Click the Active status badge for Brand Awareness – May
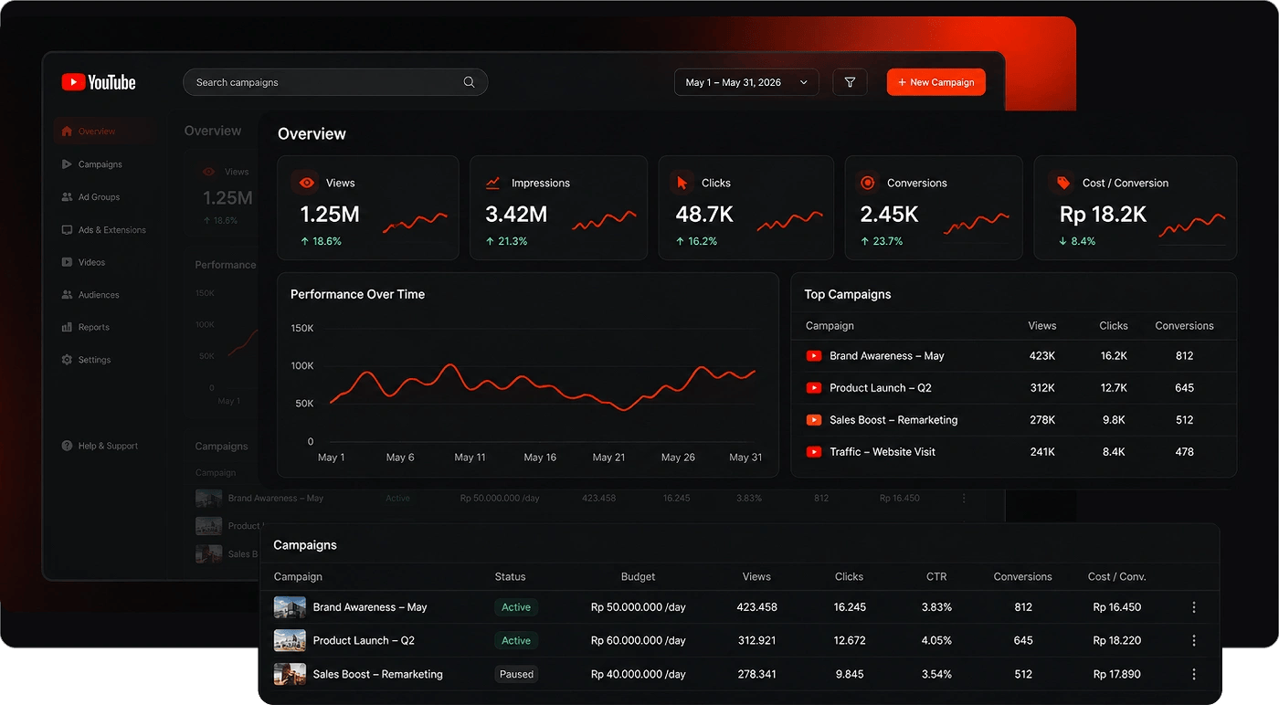 pyautogui.click(x=516, y=607)
